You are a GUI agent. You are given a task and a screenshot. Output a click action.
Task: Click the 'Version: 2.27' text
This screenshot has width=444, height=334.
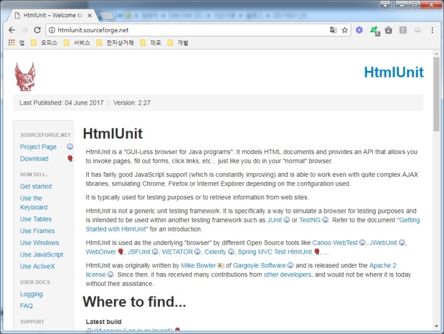(132, 103)
